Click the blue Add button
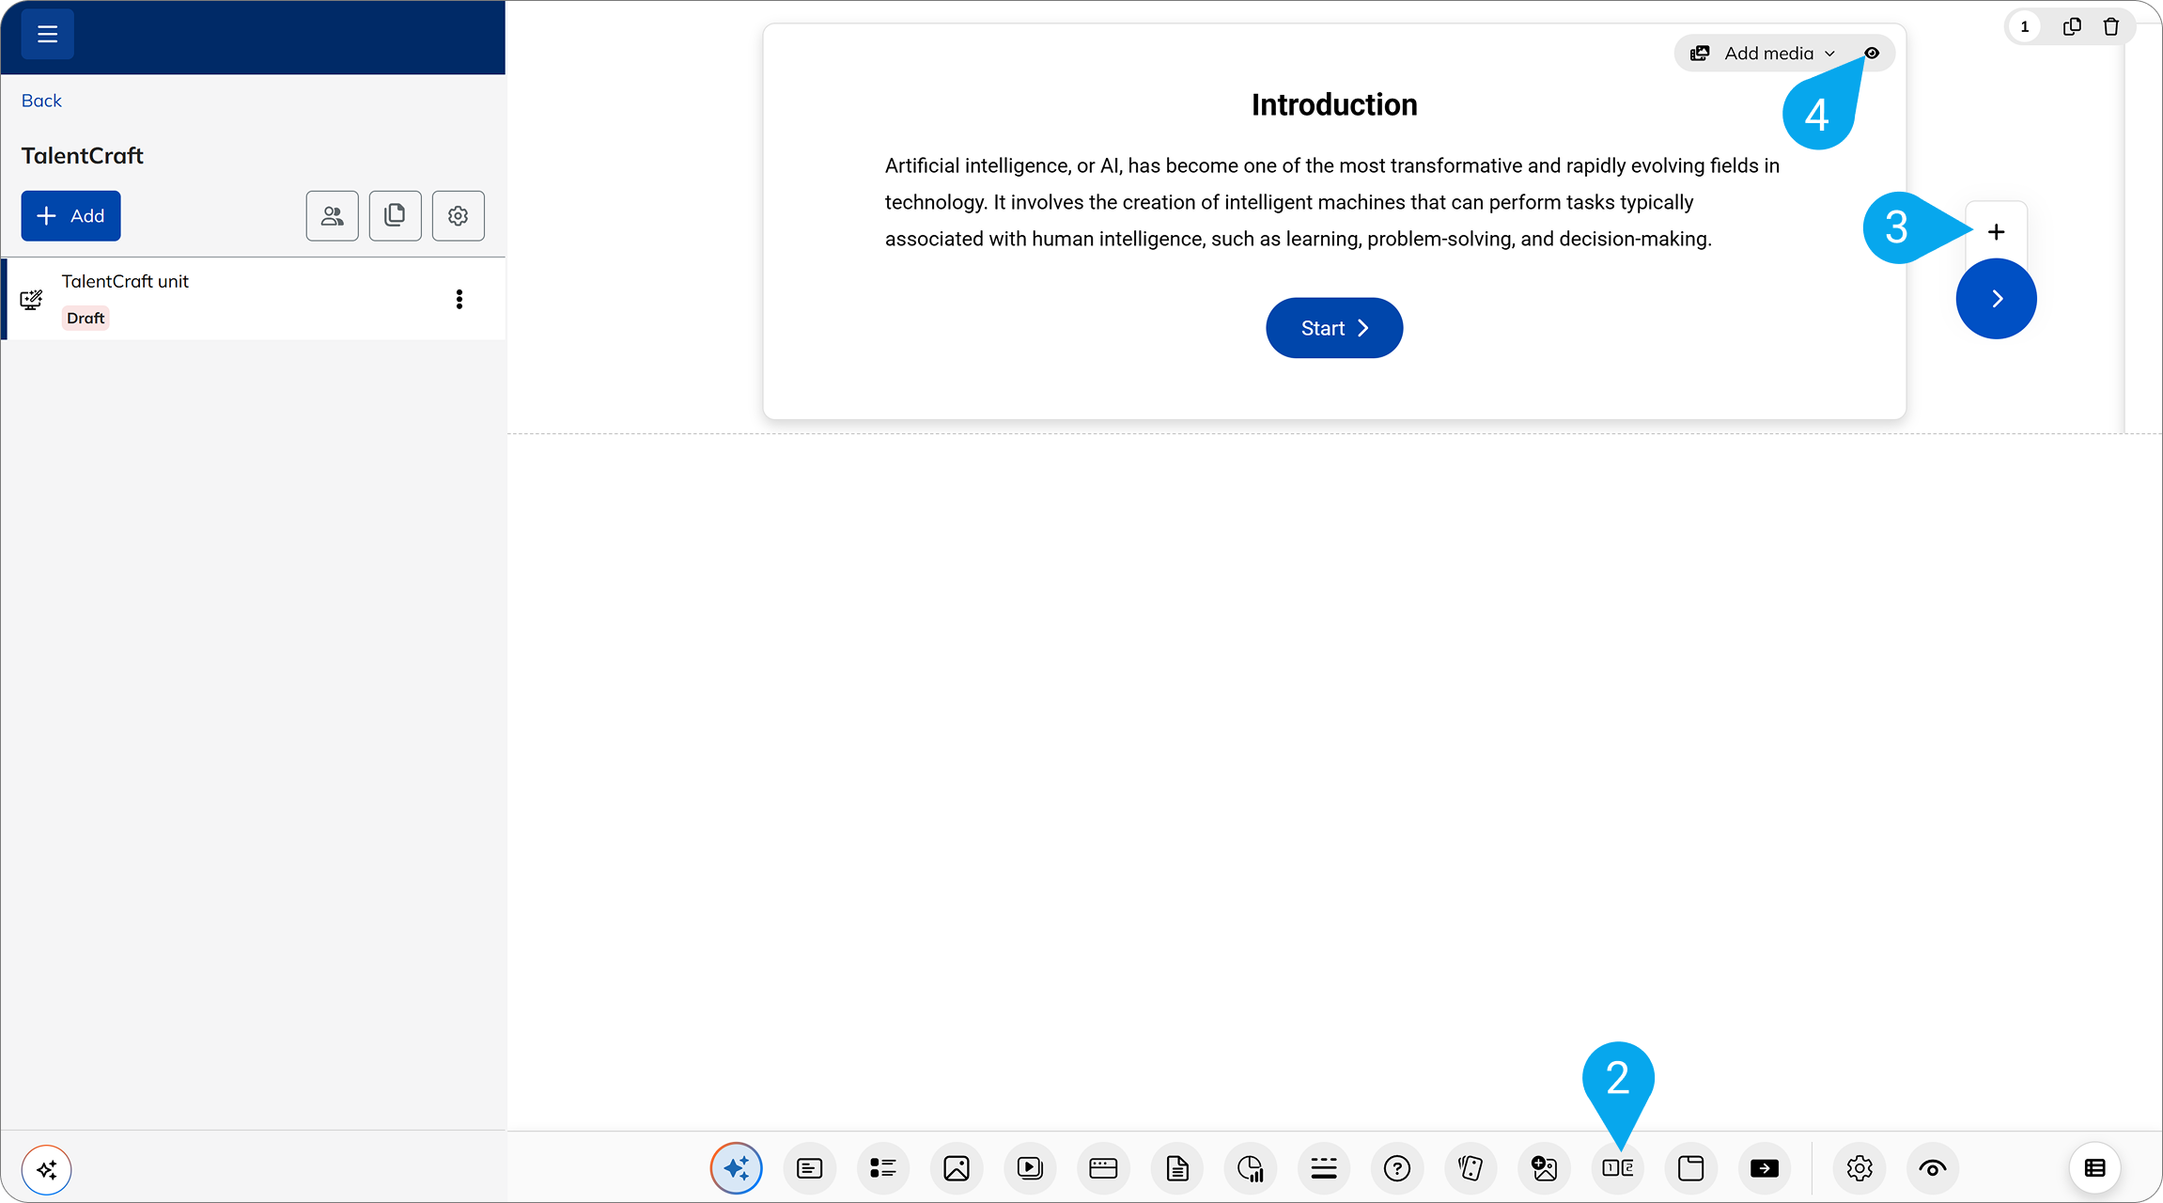The height and width of the screenshot is (1203, 2163). tap(70, 216)
